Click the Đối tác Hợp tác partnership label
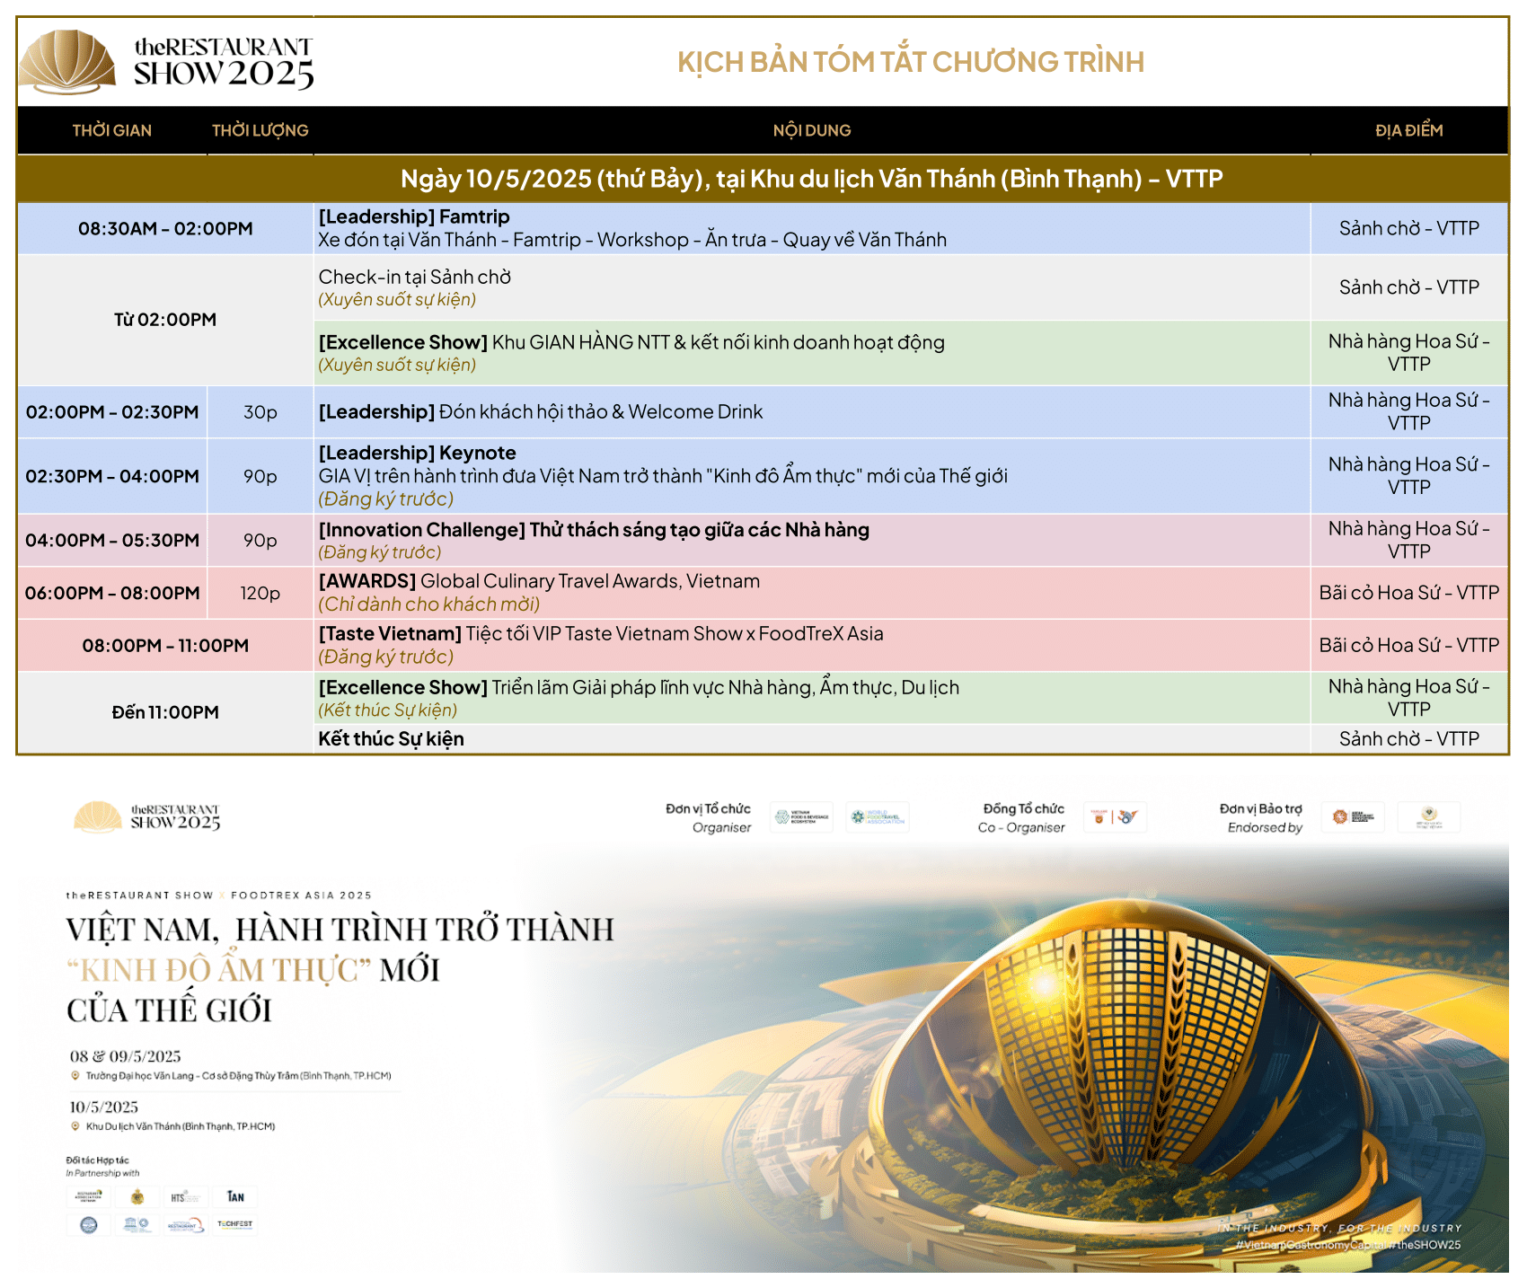The height and width of the screenshot is (1279, 1527). pyautogui.click(x=97, y=1160)
